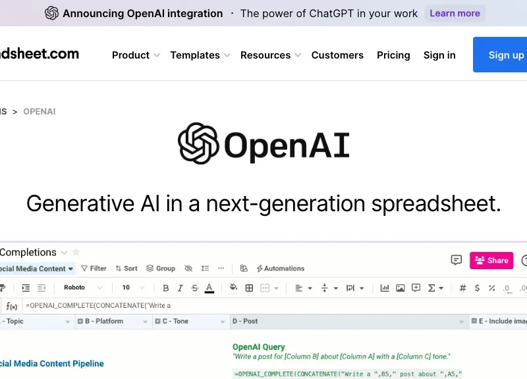Click the merge cells icon

click(265, 288)
